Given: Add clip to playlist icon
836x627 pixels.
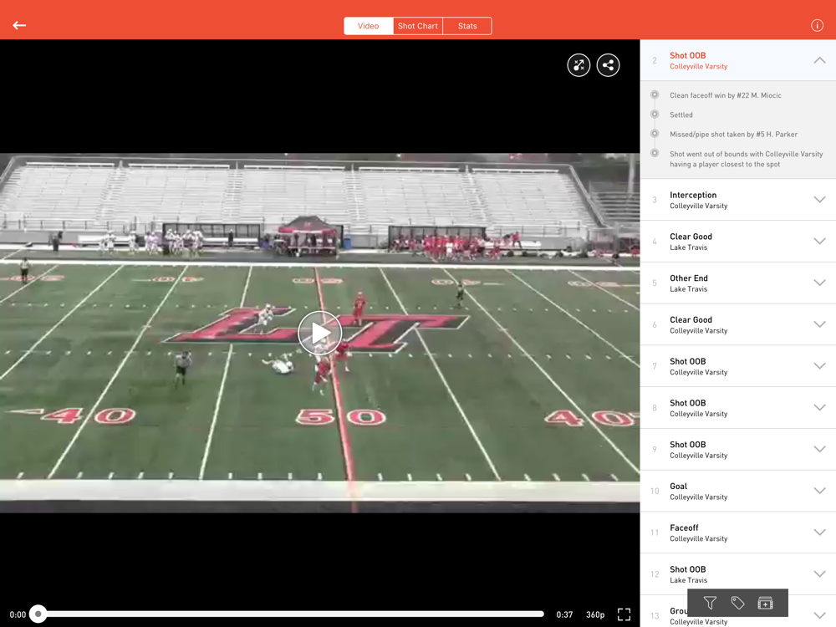Looking at the screenshot, I should (765, 603).
